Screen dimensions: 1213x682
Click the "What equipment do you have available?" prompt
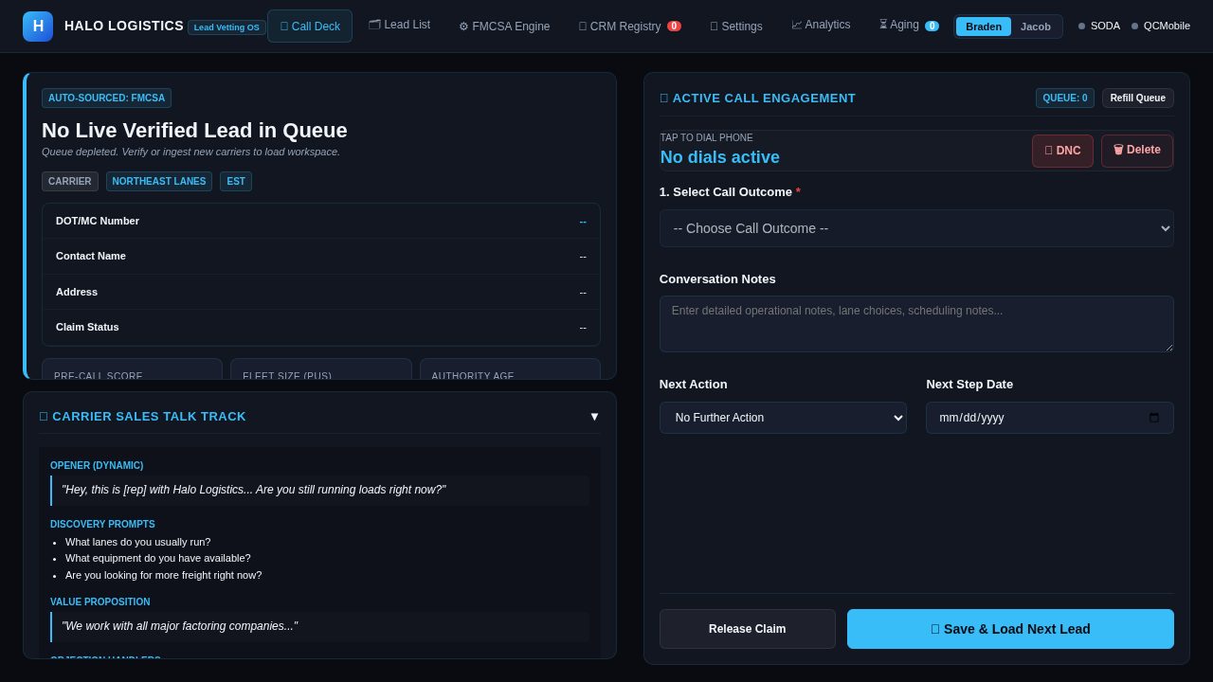158,558
